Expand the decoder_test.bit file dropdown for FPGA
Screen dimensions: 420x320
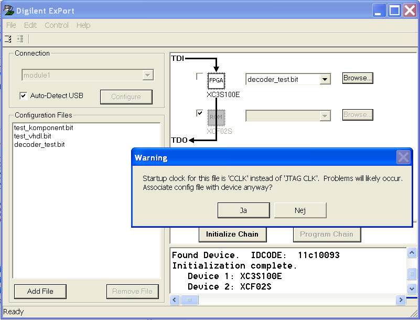click(325, 79)
